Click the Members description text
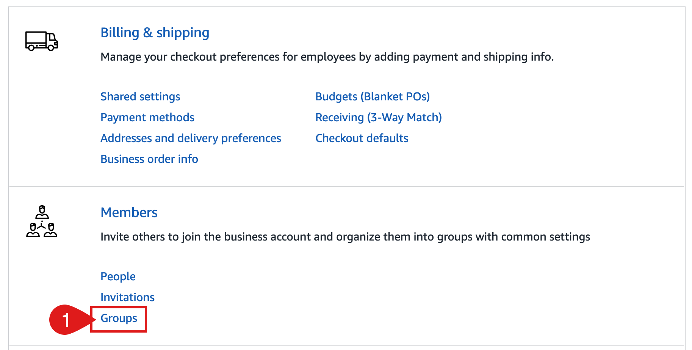 click(345, 237)
